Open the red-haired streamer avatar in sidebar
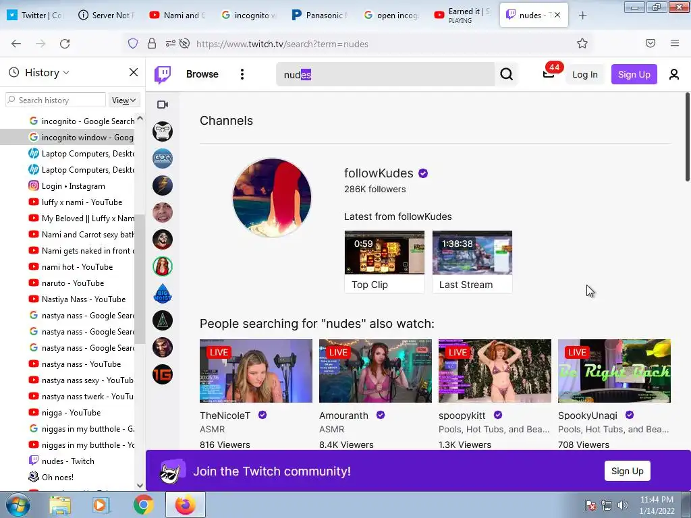 click(163, 266)
